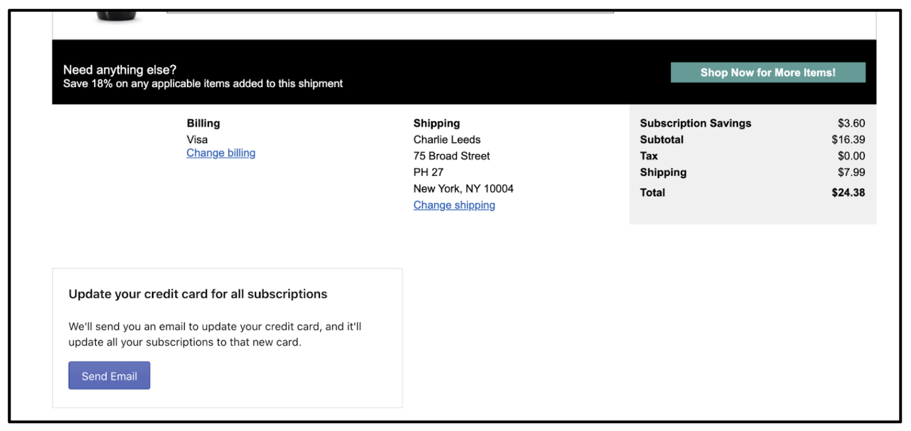Click the Shop Now for More Items button
The image size is (911, 431).
pos(767,72)
